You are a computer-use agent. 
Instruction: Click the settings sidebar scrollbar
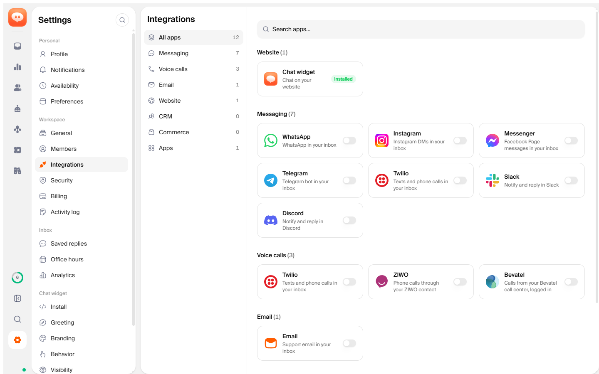(134, 179)
